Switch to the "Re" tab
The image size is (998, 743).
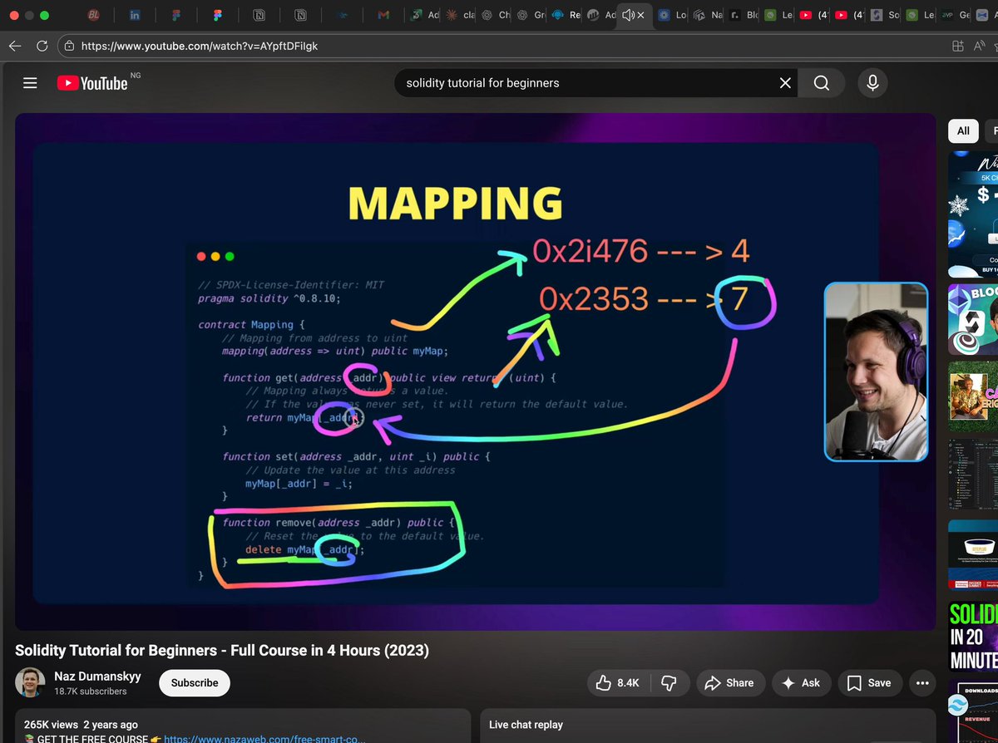tap(567, 15)
